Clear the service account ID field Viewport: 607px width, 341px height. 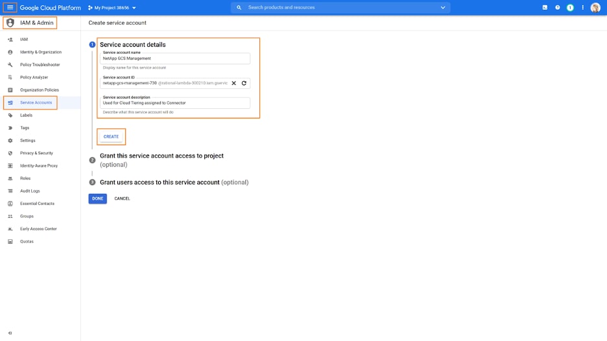(x=234, y=83)
